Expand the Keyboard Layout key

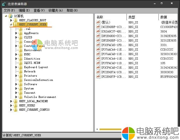click(16, 67)
